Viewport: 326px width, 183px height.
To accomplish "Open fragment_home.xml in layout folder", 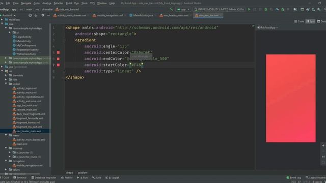I will coord(28,123).
